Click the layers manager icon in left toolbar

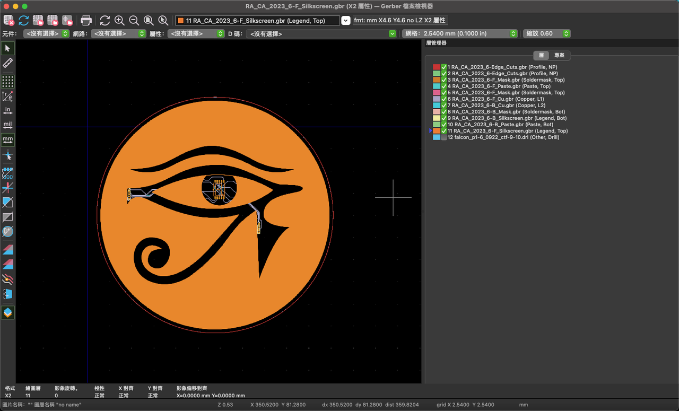click(x=7, y=312)
